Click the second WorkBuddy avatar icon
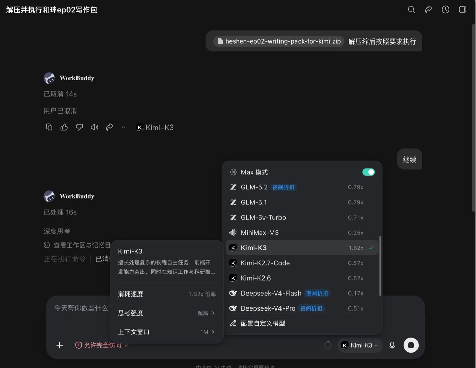 pyautogui.click(x=49, y=196)
